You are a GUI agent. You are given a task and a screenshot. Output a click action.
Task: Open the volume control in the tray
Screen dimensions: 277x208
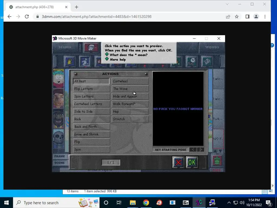coord(242,203)
